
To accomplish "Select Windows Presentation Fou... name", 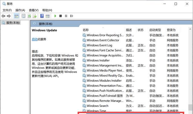I will pos(105,85).
